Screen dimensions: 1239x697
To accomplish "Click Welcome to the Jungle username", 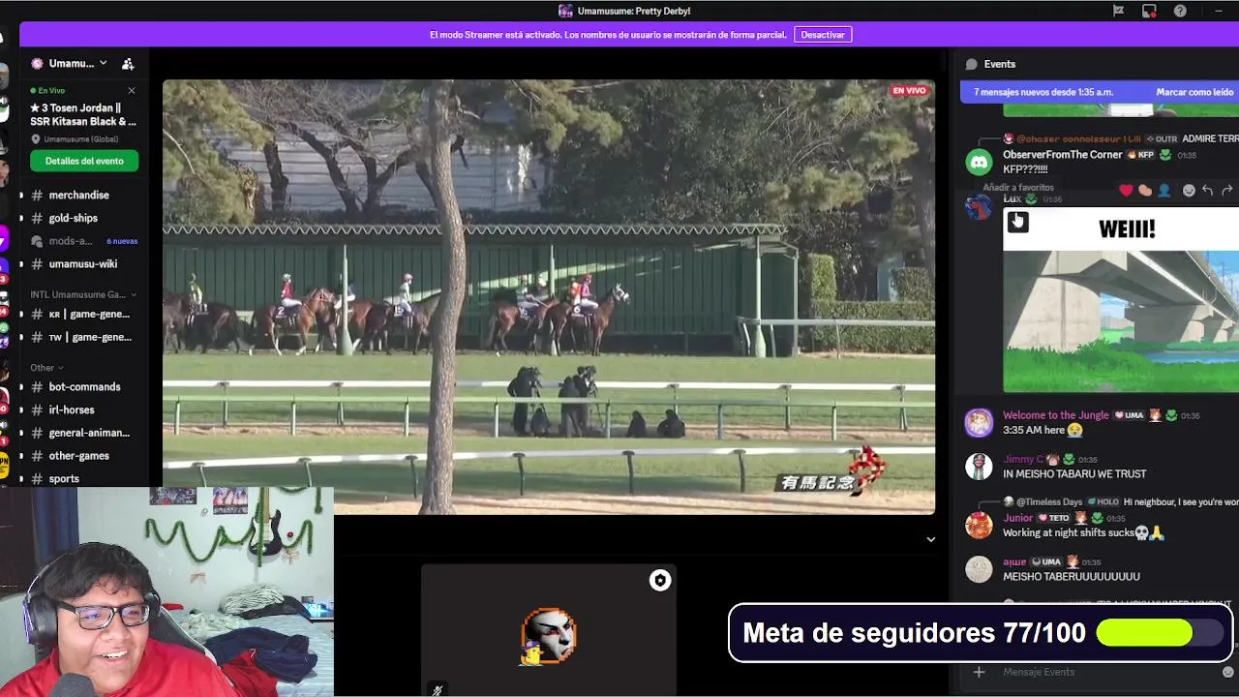I will (x=1056, y=415).
